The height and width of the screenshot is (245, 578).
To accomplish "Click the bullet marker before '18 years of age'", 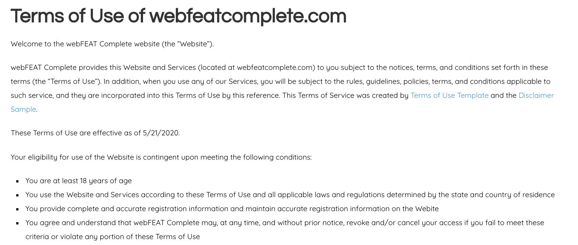I will point(17,181).
